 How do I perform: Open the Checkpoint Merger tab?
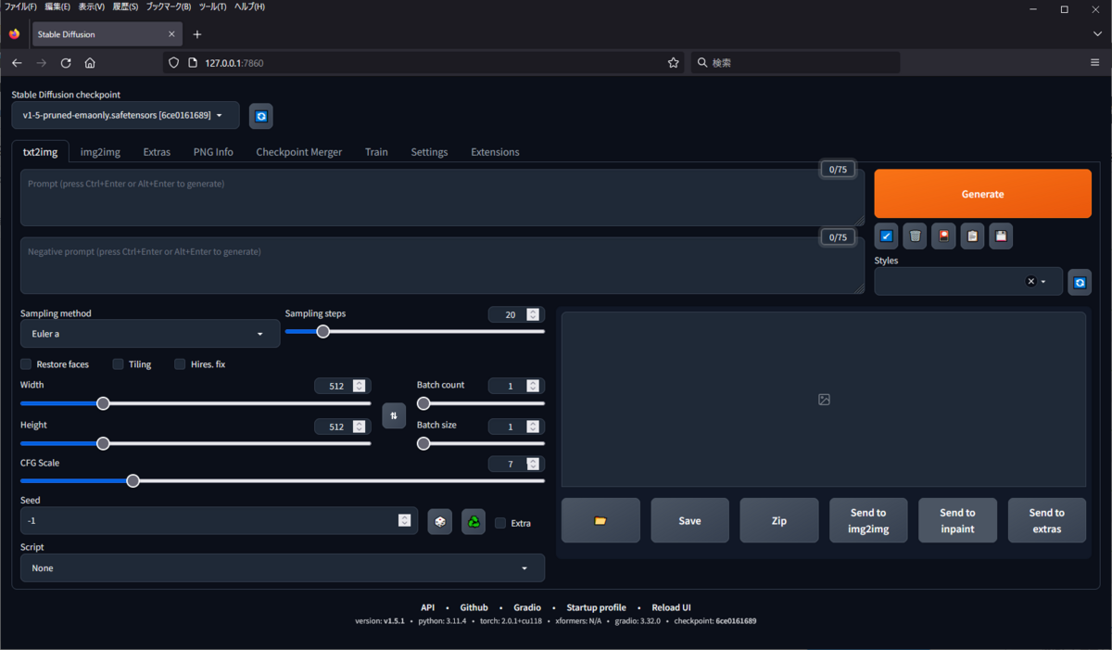299,152
